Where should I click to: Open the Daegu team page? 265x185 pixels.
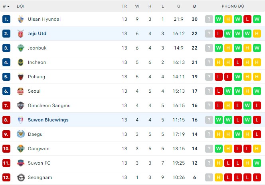tap(35, 134)
